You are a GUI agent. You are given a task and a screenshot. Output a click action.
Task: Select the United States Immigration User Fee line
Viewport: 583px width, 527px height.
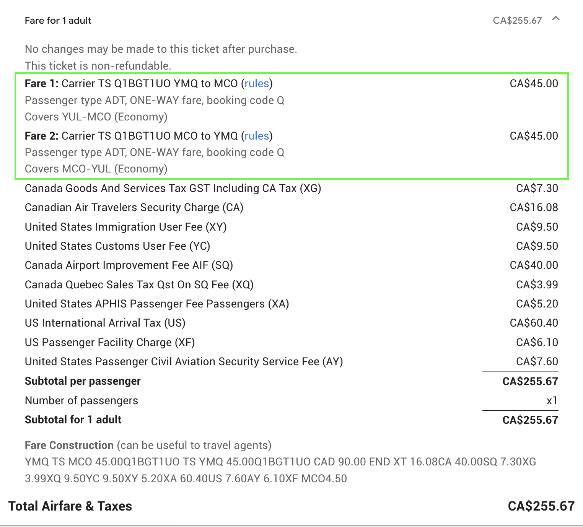click(125, 227)
